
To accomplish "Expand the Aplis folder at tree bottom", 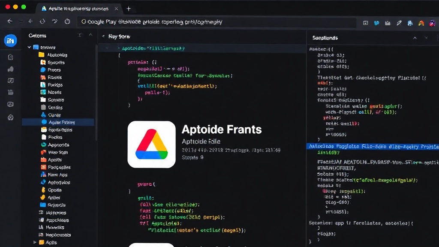I will (35, 242).
